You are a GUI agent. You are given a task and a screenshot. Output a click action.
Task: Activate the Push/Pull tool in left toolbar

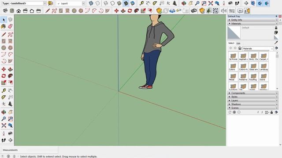point(10,69)
